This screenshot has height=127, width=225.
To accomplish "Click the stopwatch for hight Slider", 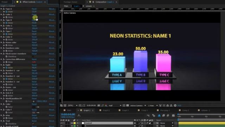I will [x=6, y=68].
